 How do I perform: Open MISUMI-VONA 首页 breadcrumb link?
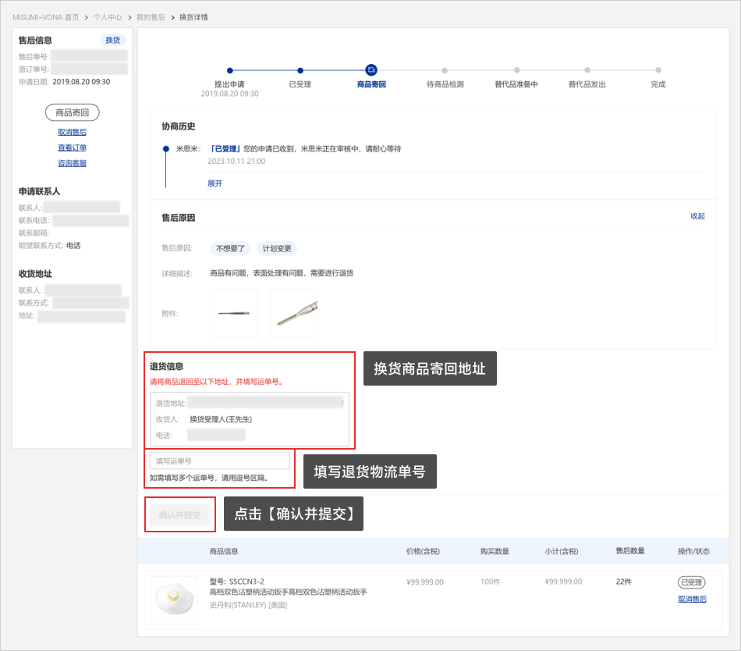coord(45,17)
